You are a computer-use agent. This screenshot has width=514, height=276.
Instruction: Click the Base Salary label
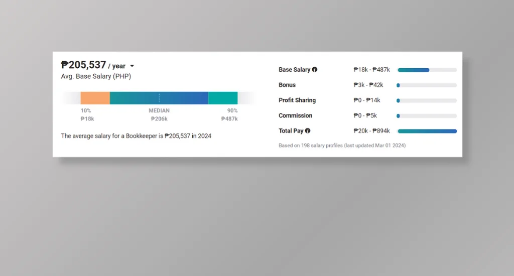click(x=294, y=69)
